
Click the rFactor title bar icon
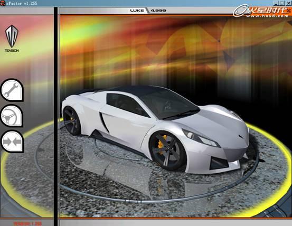(3, 3)
